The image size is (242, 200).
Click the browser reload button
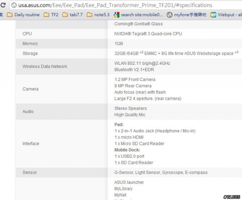tap(3, 5)
